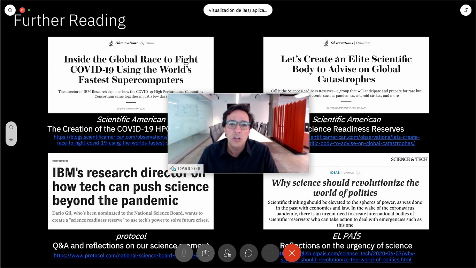The width and height of the screenshot is (476, 268).
Task: Click the red recording indicator
Action: (x=22, y=10)
